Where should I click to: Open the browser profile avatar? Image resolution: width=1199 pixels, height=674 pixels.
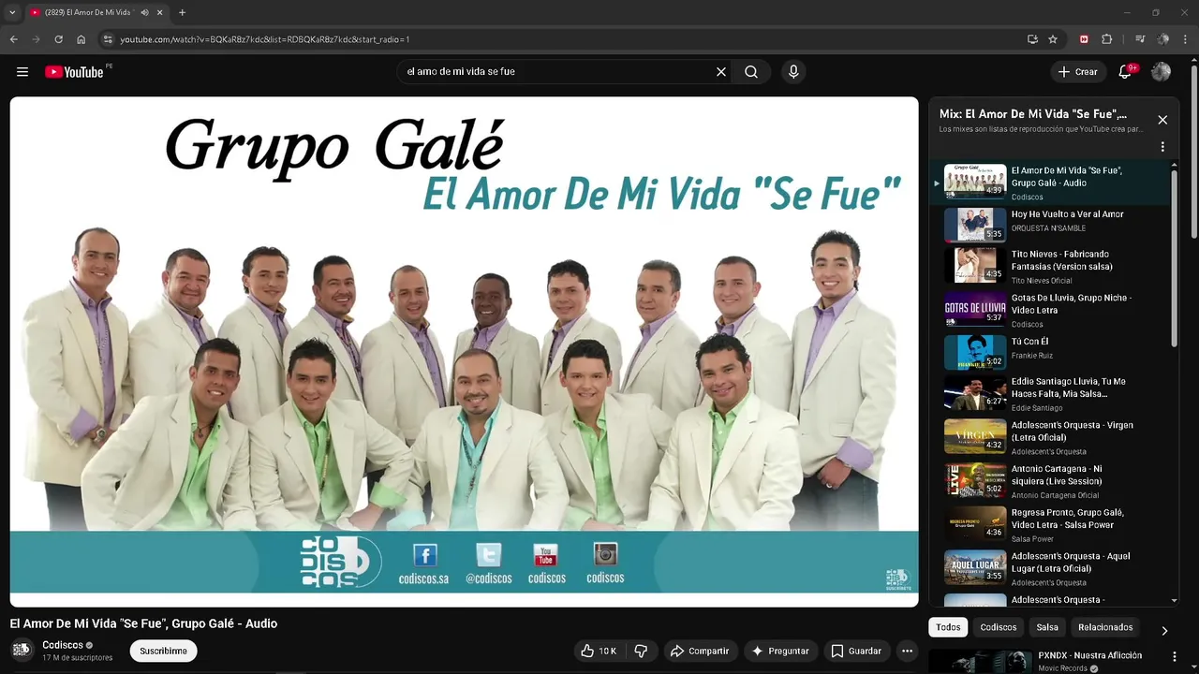[1163, 39]
